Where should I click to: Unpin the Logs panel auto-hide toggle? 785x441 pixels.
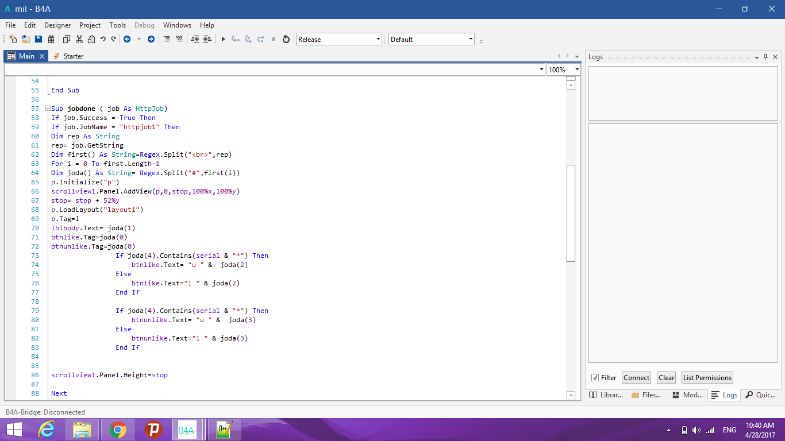coord(767,56)
